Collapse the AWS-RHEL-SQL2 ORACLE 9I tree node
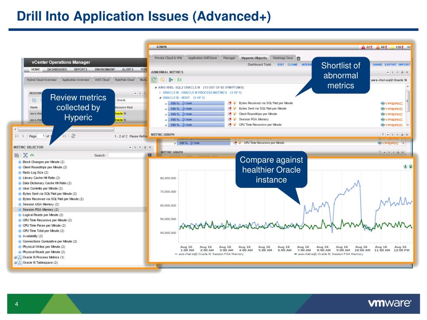Image resolution: width=427 pixels, height=320 pixels. tap(156, 87)
